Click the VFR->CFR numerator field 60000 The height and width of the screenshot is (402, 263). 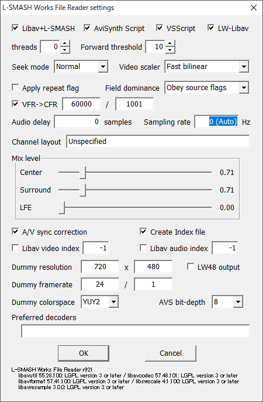81,104
